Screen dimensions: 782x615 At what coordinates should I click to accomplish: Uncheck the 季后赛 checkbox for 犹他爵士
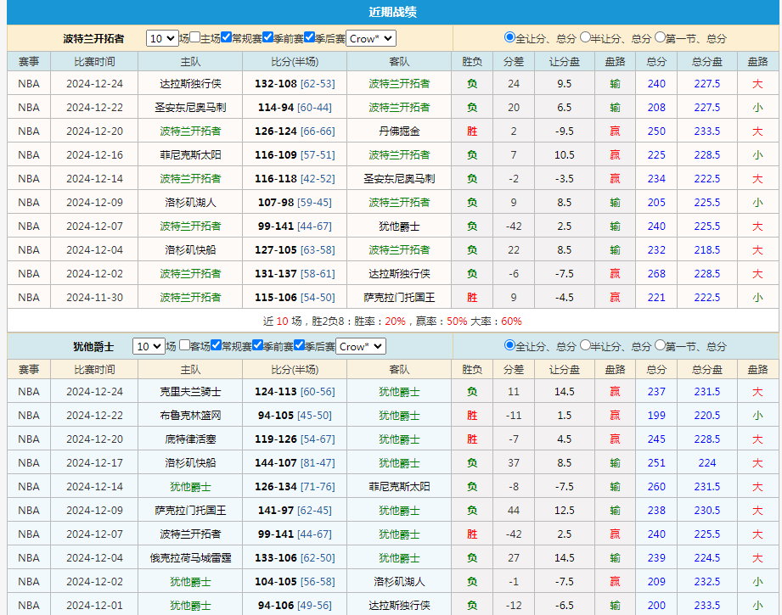(x=297, y=348)
